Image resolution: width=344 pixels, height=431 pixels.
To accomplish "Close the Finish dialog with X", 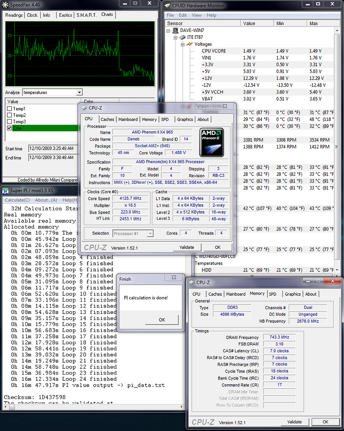I will coord(174,278).
